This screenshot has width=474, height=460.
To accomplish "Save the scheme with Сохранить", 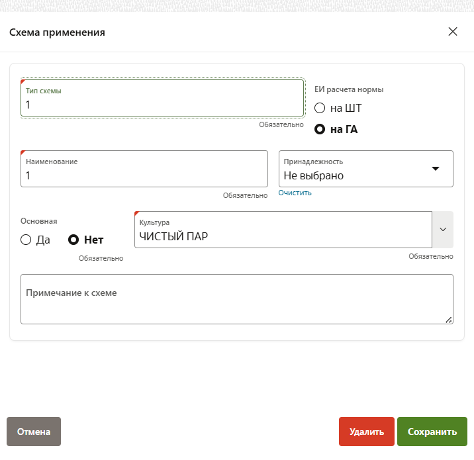I will (432, 432).
